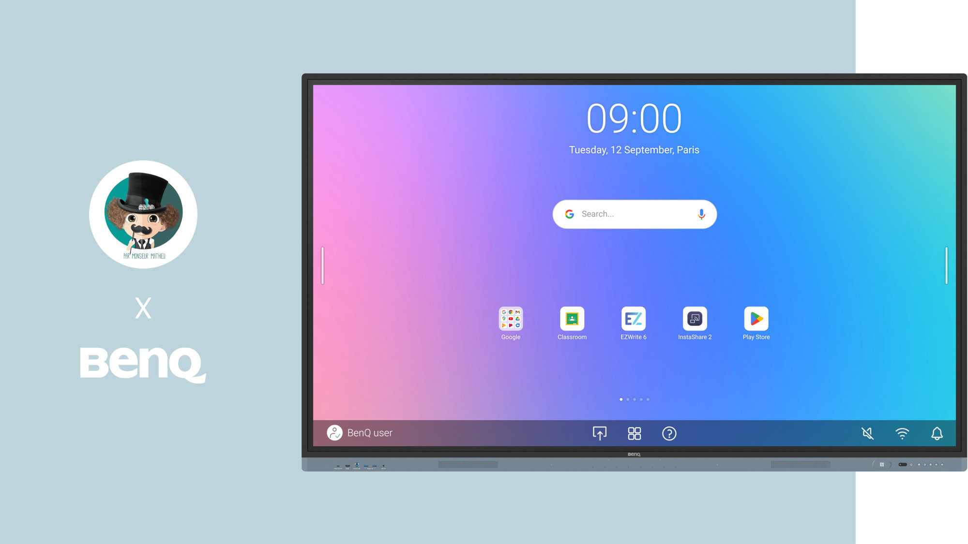Viewport: 968px width, 544px height.
Task: Launch InstaShare 2 screen sharing
Action: pos(695,318)
